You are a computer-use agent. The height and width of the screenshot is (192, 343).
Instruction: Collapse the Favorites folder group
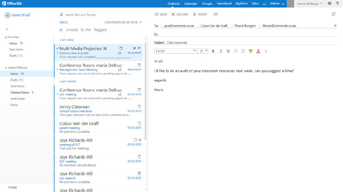(6, 37)
